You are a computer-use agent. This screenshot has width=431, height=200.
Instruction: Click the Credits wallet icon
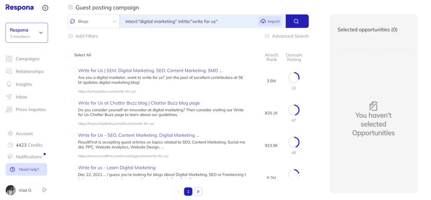coord(10,145)
